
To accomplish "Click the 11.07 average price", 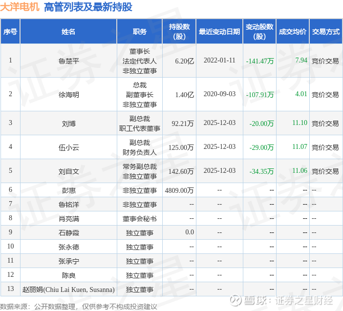I will pyautogui.click(x=300, y=146).
